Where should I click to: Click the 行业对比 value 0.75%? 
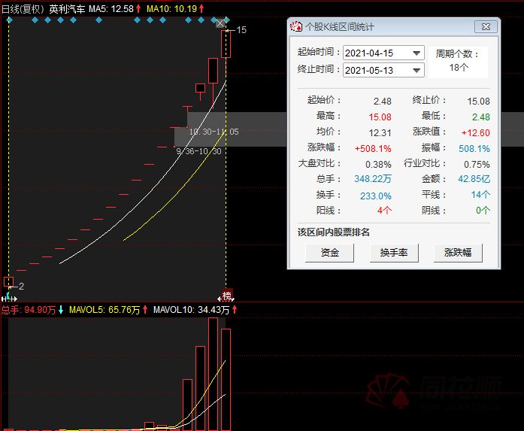[x=477, y=164]
